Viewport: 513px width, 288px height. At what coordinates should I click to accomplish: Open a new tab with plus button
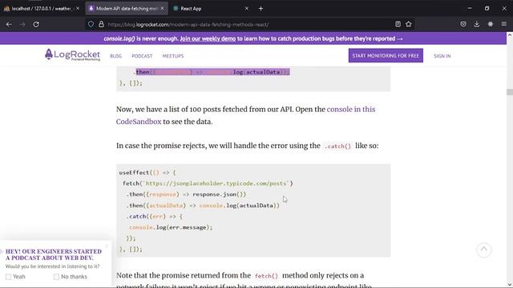click(x=261, y=9)
